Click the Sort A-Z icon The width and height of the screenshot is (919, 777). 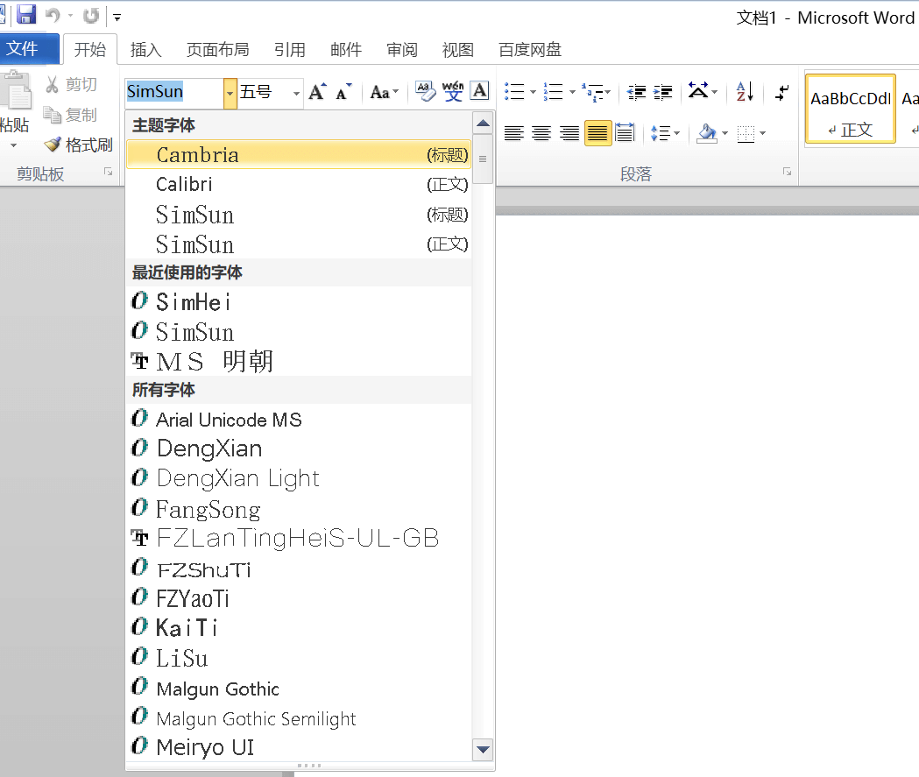(x=746, y=91)
